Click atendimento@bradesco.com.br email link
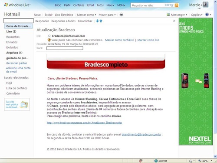 pyautogui.click(x=141, y=134)
